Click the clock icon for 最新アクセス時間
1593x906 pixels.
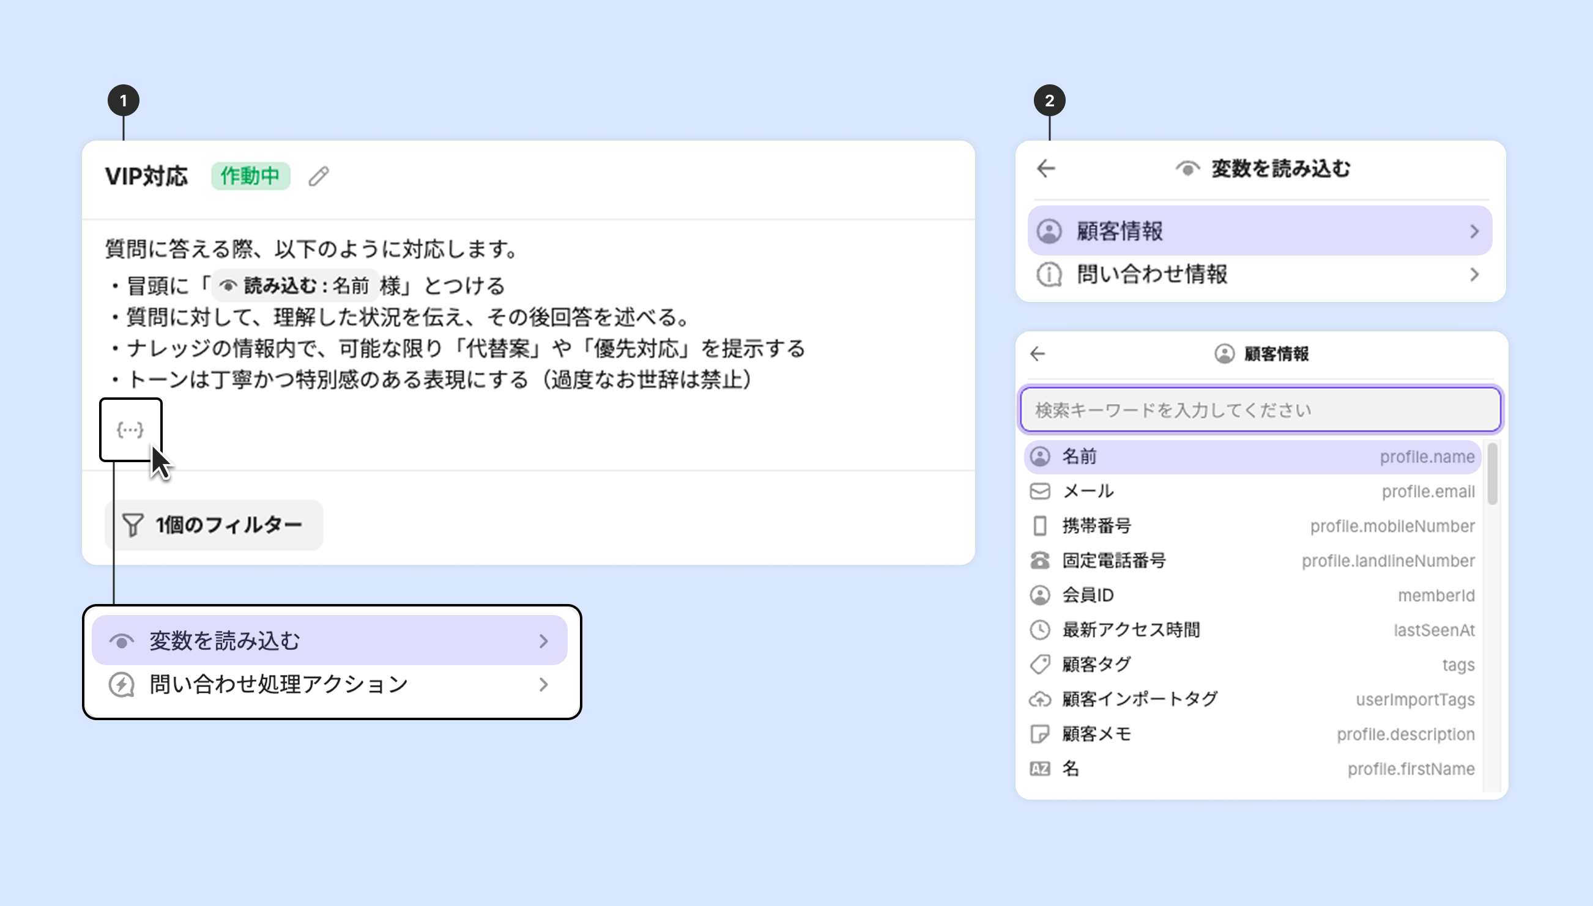(x=1039, y=630)
